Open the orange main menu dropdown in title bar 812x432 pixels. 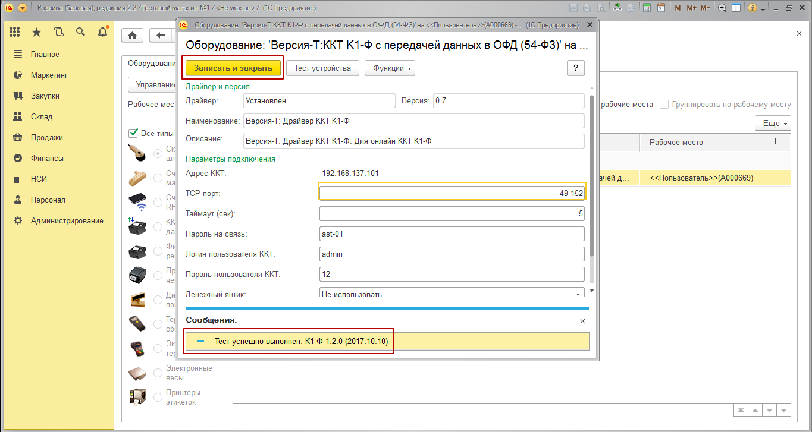pos(23,8)
